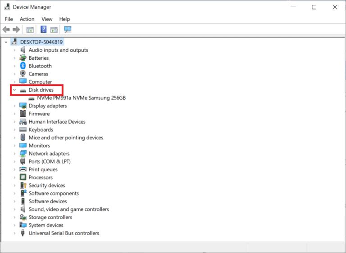Select the Security devices label

click(47, 185)
